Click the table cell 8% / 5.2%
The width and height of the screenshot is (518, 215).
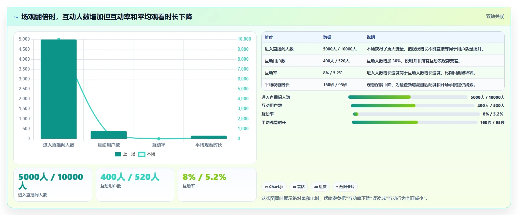point(333,73)
